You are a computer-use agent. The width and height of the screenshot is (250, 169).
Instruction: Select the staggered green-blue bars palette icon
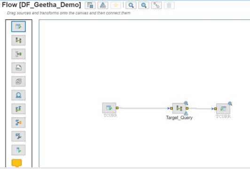[18, 109]
